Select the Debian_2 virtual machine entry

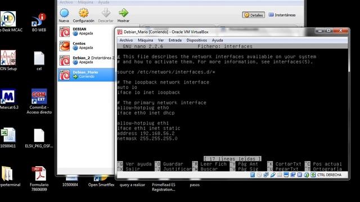(86, 60)
